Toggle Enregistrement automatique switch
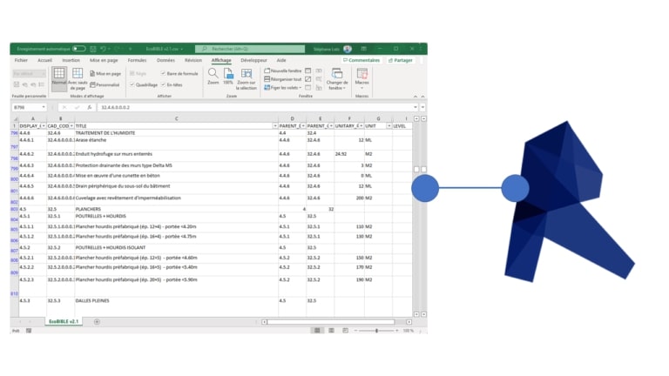Viewport: 669px width, 376px height. [78, 49]
